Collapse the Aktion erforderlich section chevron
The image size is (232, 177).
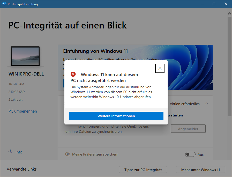[207, 104]
